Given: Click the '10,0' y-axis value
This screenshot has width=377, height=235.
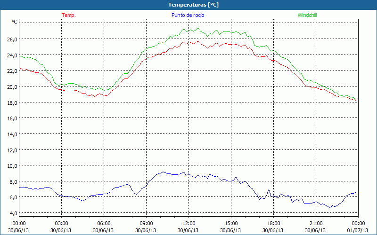Looking at the screenshot, I should click(x=12, y=166).
